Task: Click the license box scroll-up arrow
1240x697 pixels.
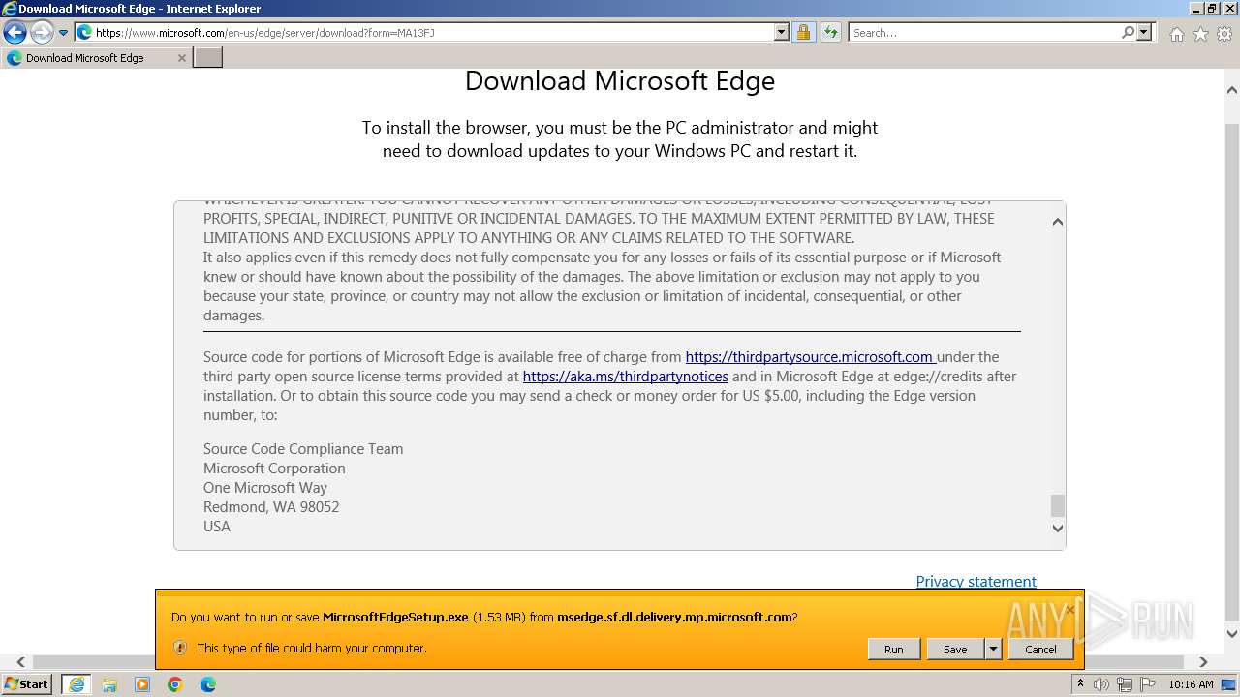Action: (1057, 222)
